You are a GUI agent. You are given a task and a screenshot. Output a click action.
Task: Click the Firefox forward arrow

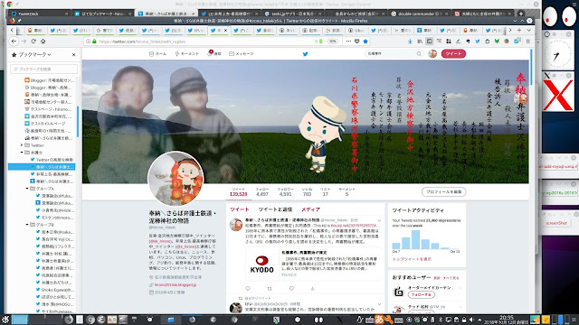[24, 42]
